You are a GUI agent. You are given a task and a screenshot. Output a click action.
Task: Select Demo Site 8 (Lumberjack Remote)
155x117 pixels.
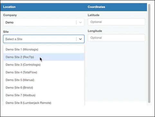(44, 103)
